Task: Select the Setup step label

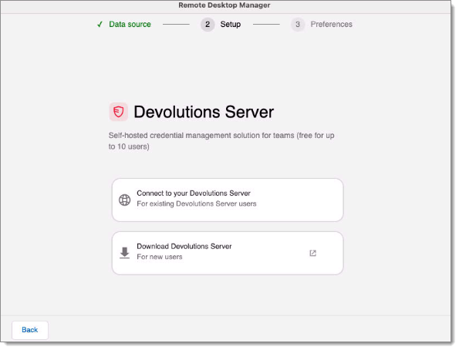Action: 231,25
